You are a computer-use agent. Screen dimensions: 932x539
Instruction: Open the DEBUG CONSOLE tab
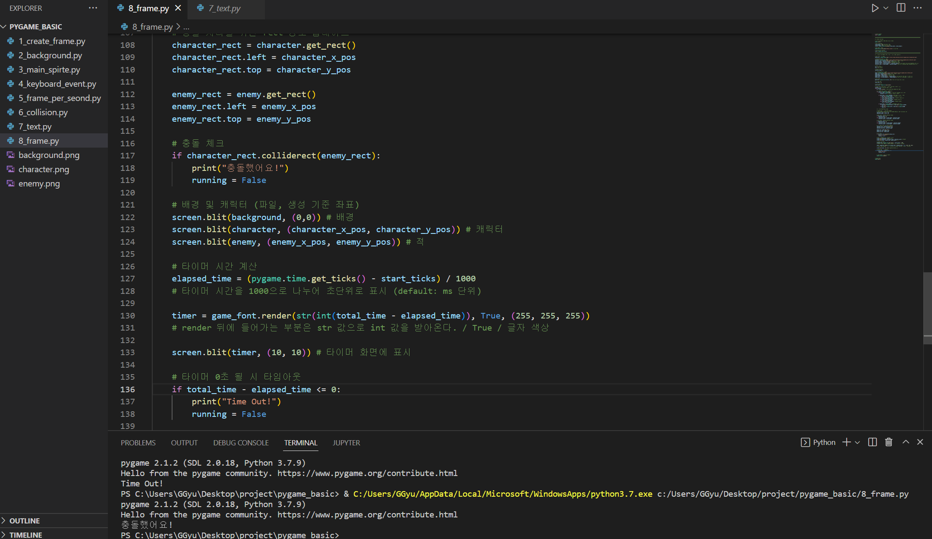[x=241, y=443]
